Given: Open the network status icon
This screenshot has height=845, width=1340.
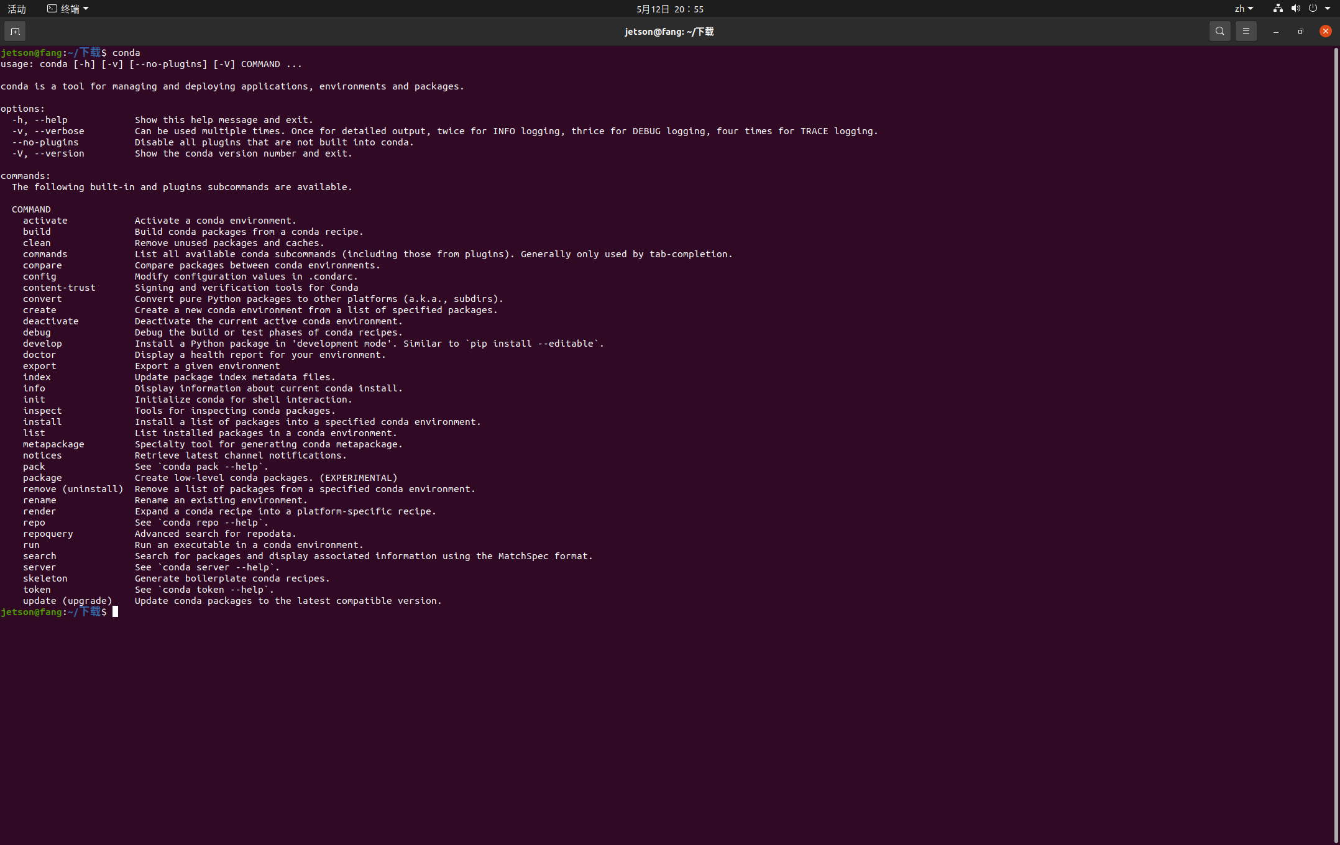Looking at the screenshot, I should tap(1278, 9).
